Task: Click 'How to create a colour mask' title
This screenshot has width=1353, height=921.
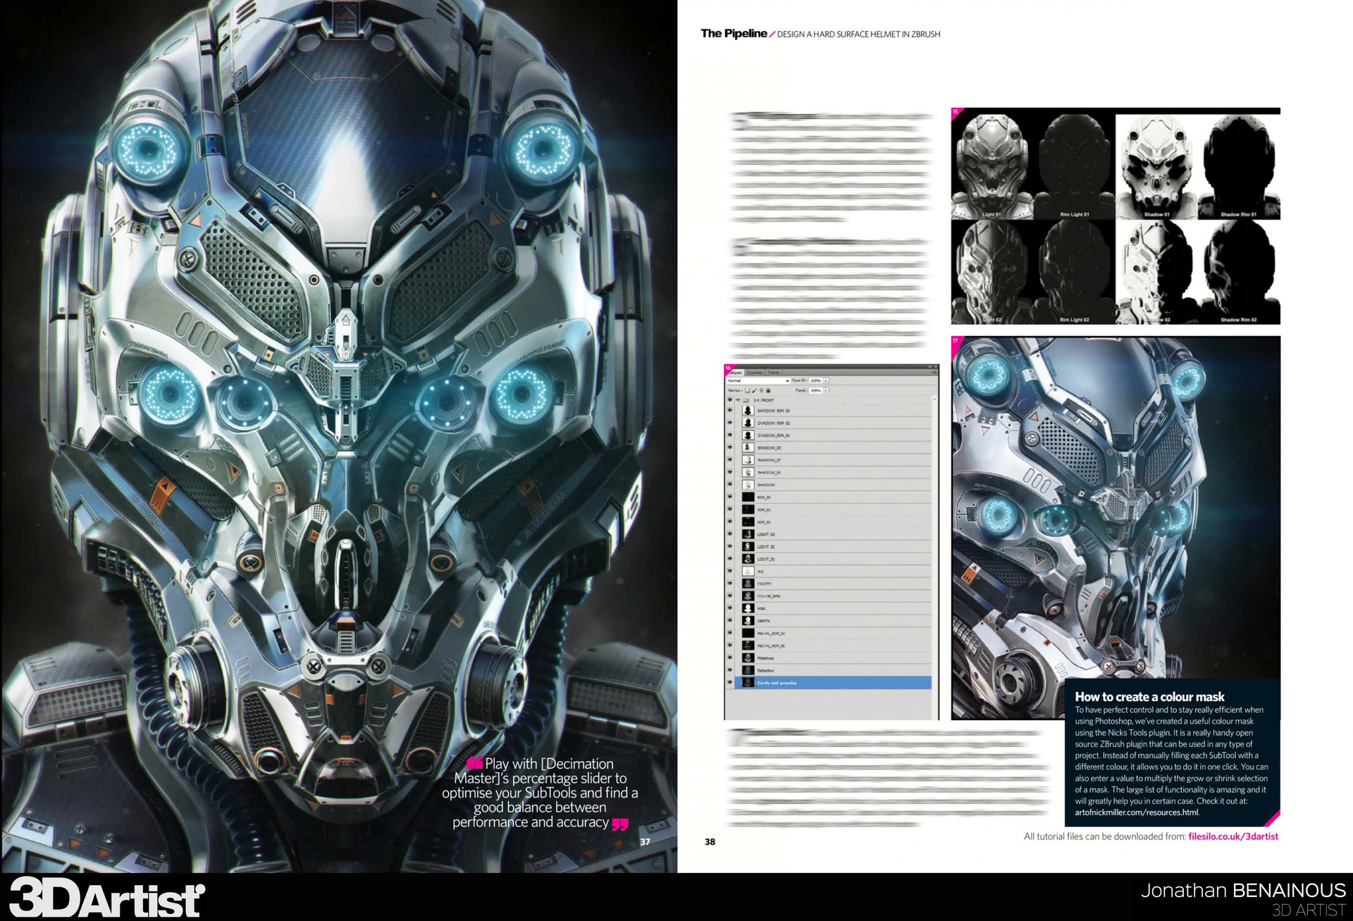Action: (1149, 696)
